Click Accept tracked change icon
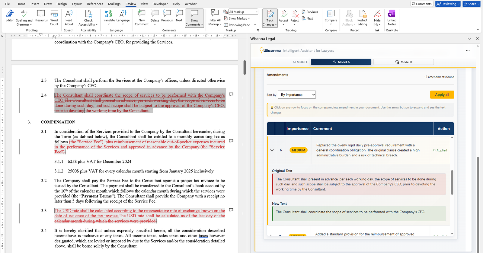483x253 pixels. coord(283,14)
